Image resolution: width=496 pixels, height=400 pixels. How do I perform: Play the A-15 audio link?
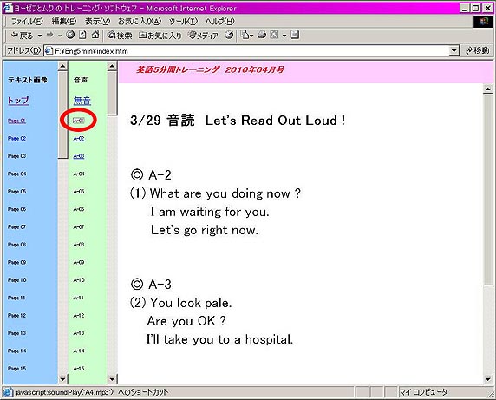click(x=79, y=369)
